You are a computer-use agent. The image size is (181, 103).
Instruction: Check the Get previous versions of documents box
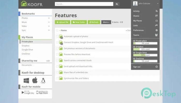pos(57,48)
